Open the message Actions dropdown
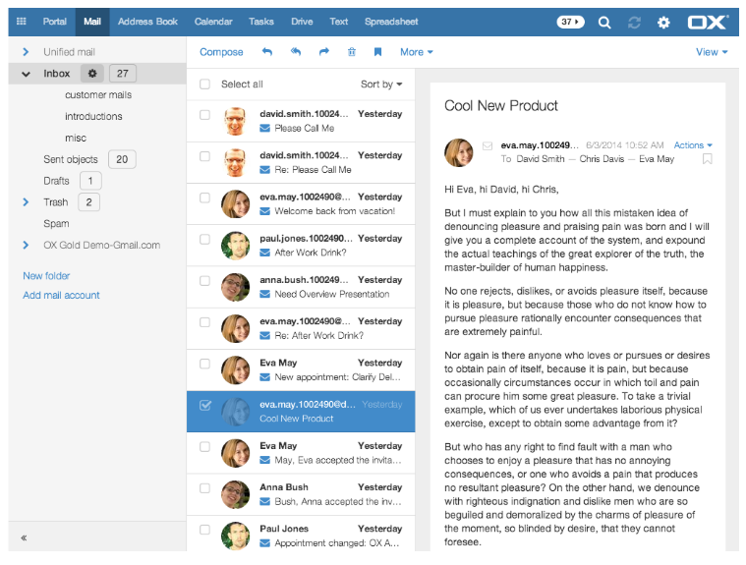Viewport: 746px width, 565px height. pyautogui.click(x=693, y=145)
